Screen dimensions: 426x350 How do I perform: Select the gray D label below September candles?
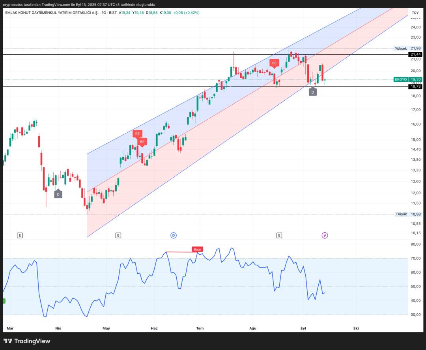click(x=313, y=92)
